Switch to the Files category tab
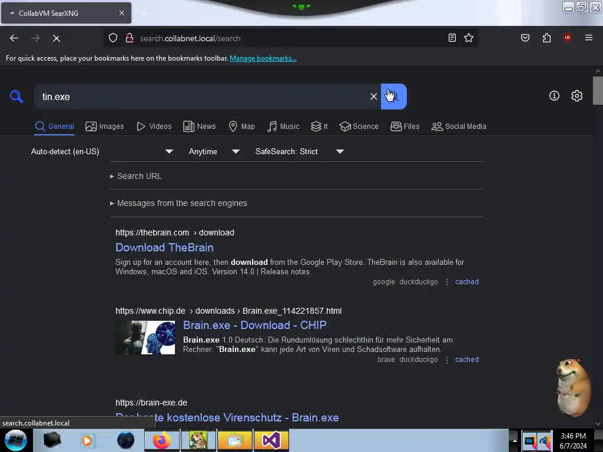 405,127
